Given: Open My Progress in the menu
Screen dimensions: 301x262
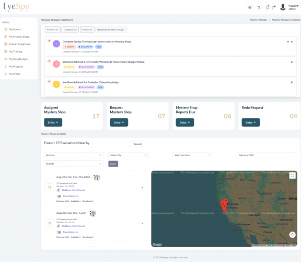Looking at the screenshot, I should coord(16,67).
